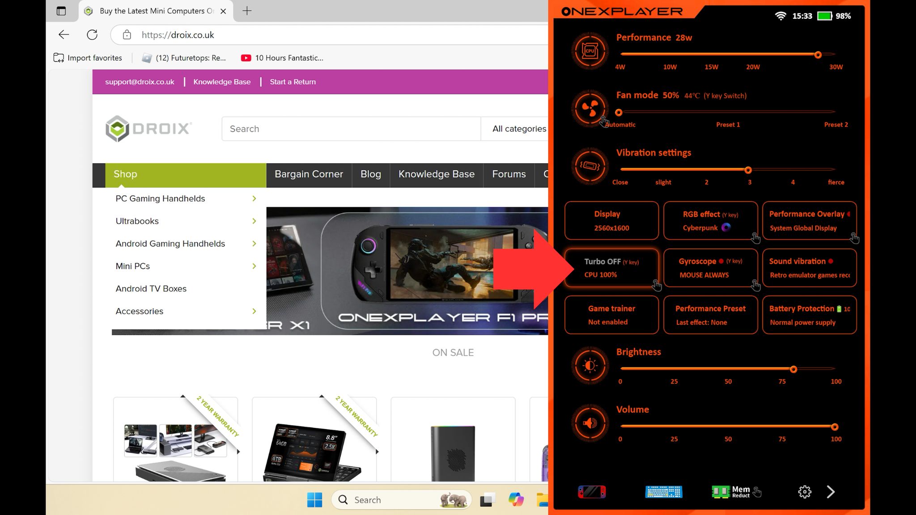This screenshot has height=515, width=916.
Task: Click the fan mode icon
Action: pyautogui.click(x=590, y=108)
